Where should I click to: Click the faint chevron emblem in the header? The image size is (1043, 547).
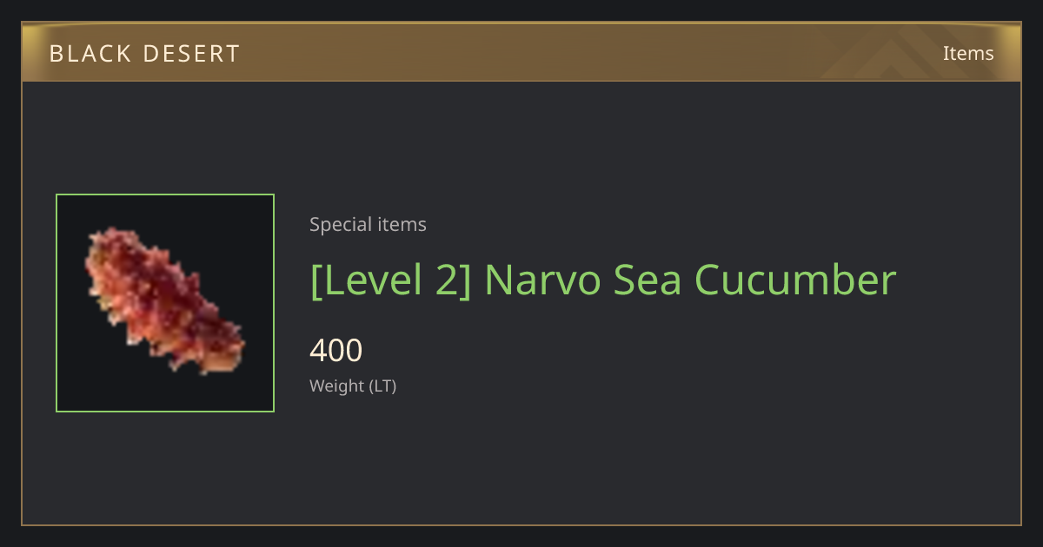(x=904, y=54)
